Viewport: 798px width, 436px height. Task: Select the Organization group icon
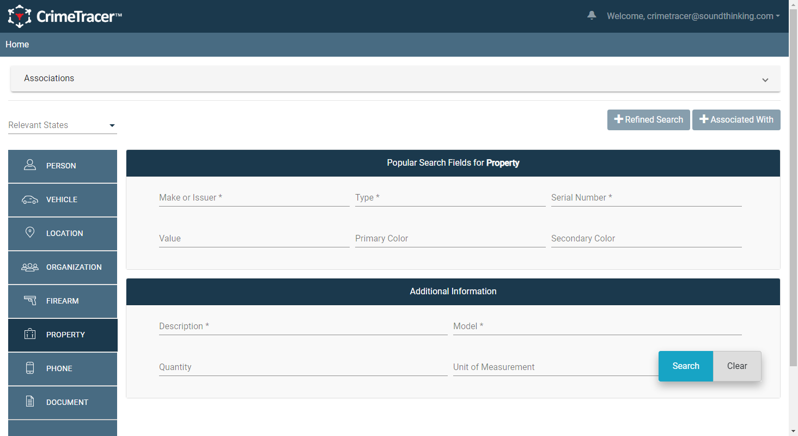[x=30, y=267]
